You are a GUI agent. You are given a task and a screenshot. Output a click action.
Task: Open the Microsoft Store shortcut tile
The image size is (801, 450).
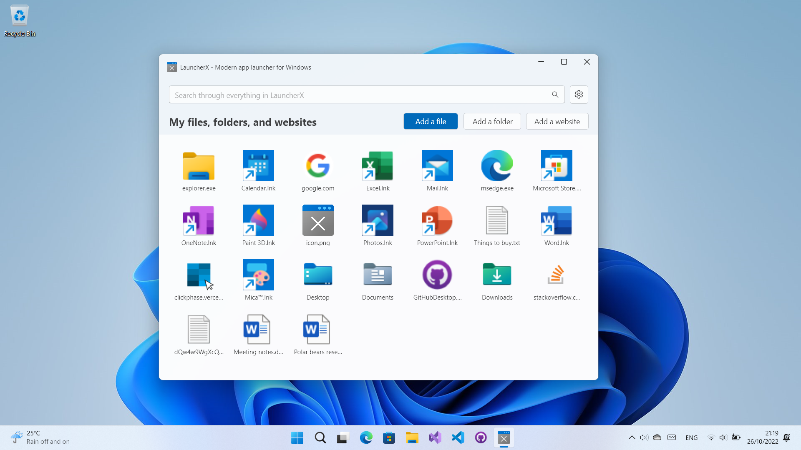click(x=557, y=171)
